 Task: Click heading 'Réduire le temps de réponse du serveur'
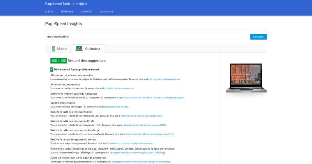click(x=73, y=139)
